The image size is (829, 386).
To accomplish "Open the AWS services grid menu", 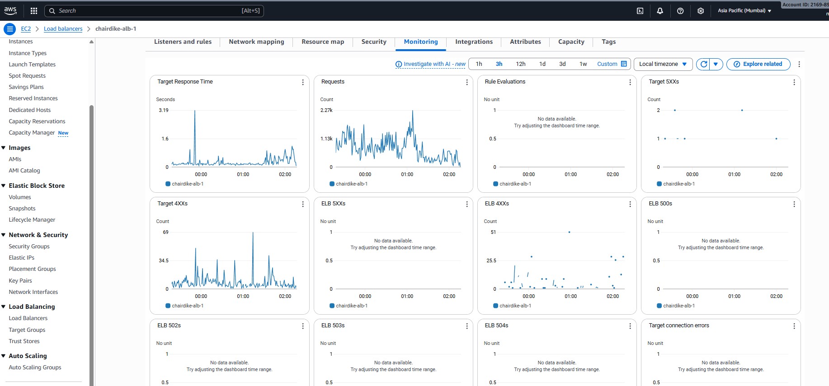I will [x=34, y=11].
